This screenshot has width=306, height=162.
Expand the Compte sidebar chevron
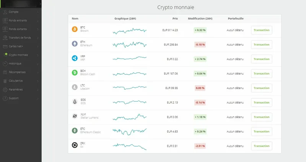(39, 12)
